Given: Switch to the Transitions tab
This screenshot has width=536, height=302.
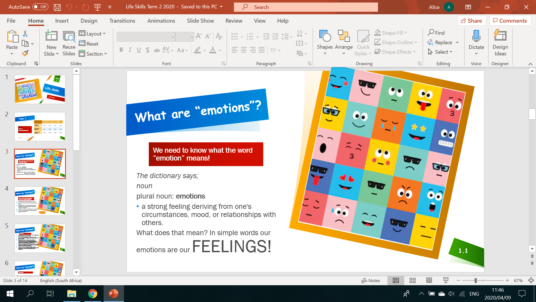Looking at the screenshot, I should click(x=122, y=21).
